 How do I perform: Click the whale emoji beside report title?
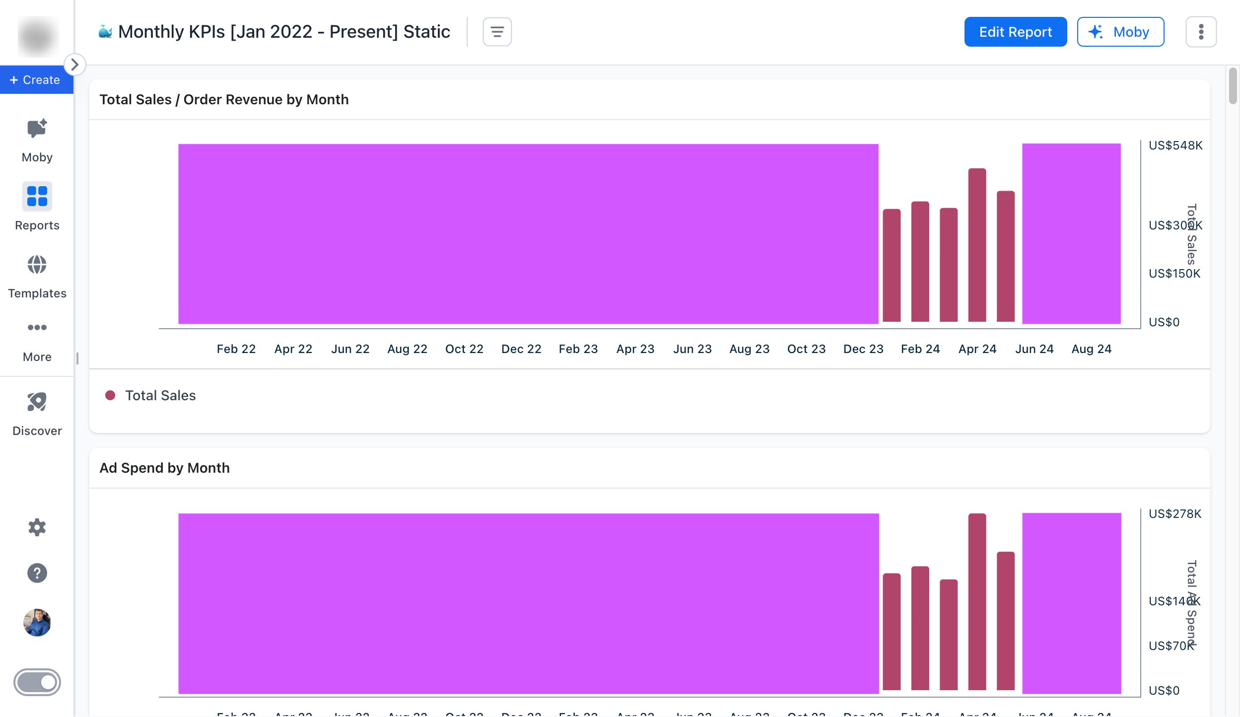[105, 32]
